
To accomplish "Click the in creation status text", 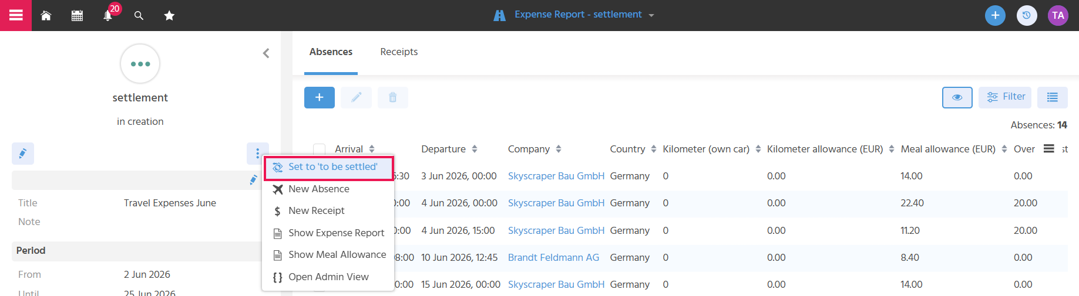I will [x=140, y=122].
